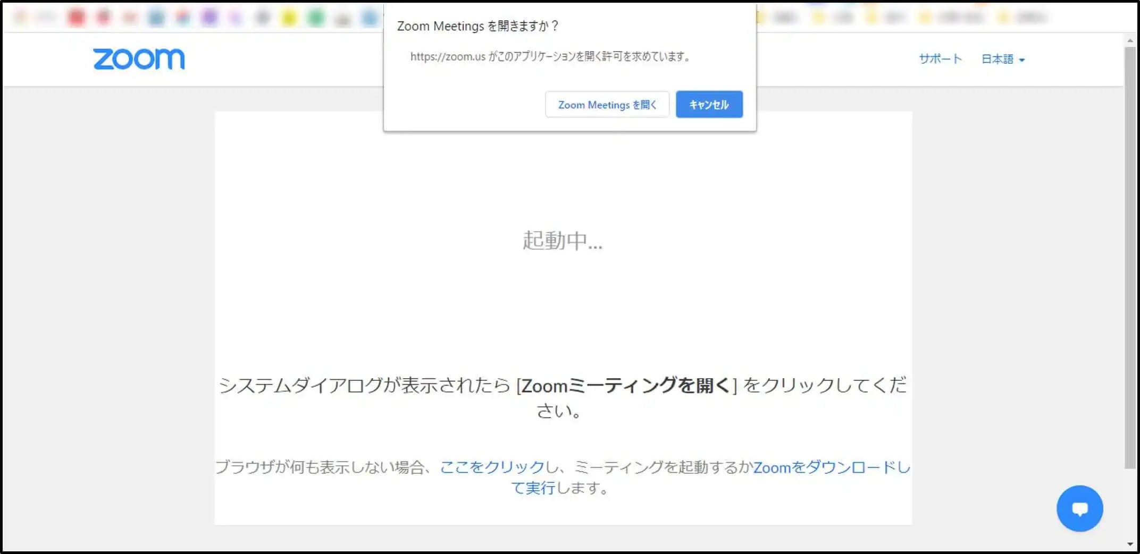Click the dialog title 'Zoom Meetings を開きますか？'
The image size is (1140, 554).
pos(477,26)
